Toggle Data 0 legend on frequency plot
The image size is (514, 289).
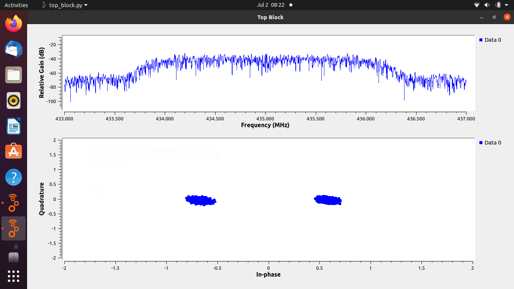point(490,40)
